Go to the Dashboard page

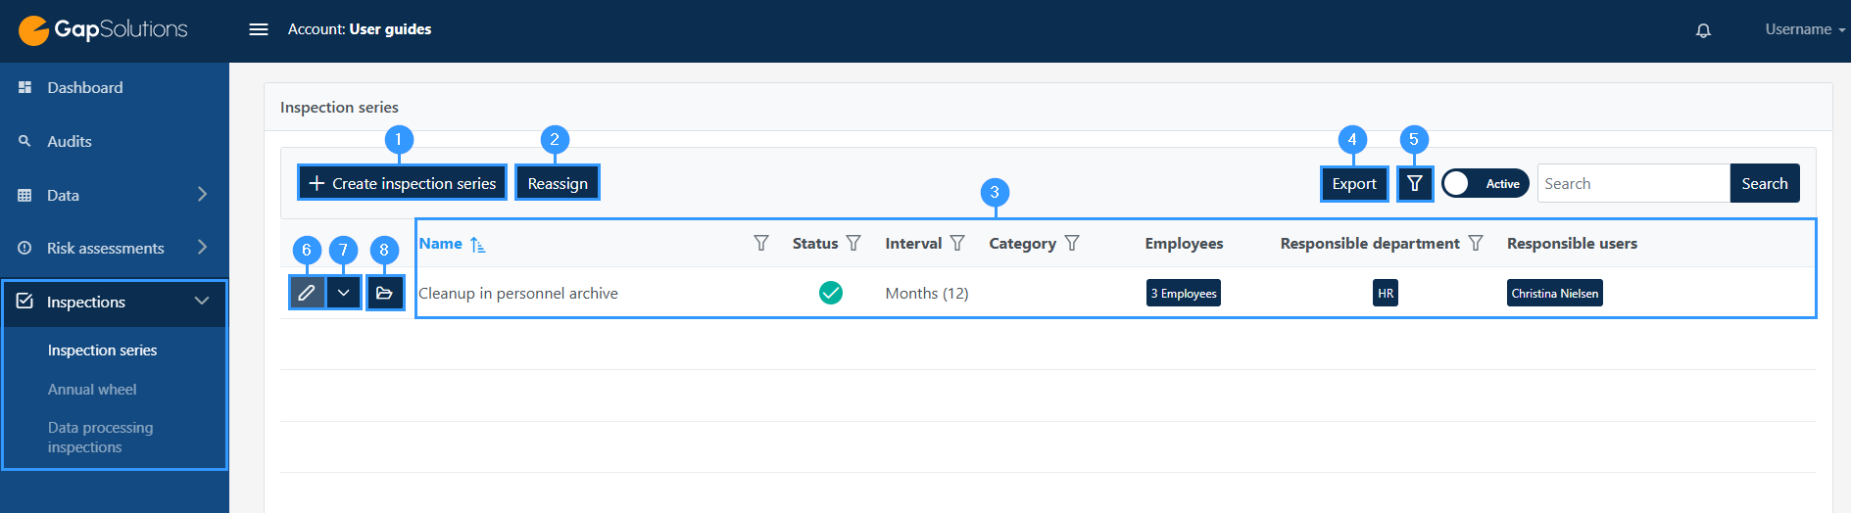(85, 87)
